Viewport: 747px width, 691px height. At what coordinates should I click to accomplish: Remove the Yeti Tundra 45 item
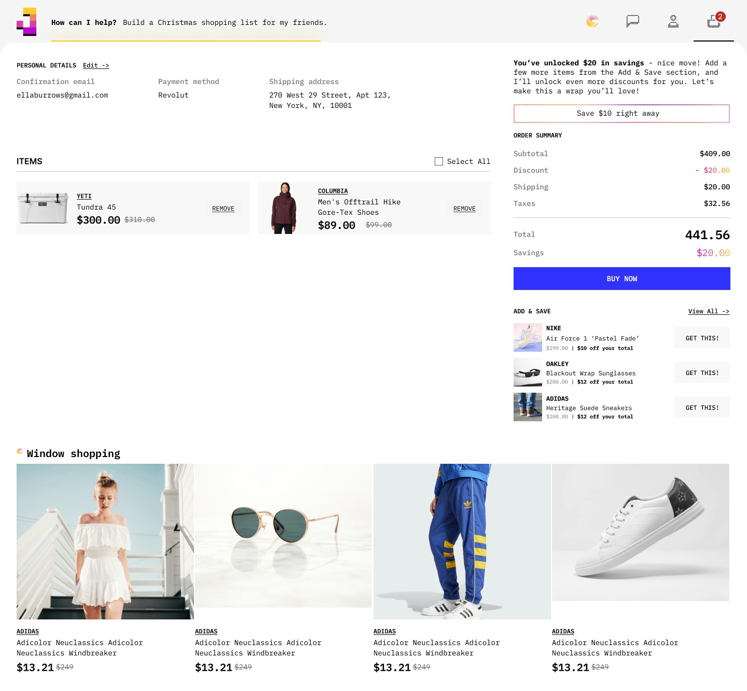tap(223, 209)
